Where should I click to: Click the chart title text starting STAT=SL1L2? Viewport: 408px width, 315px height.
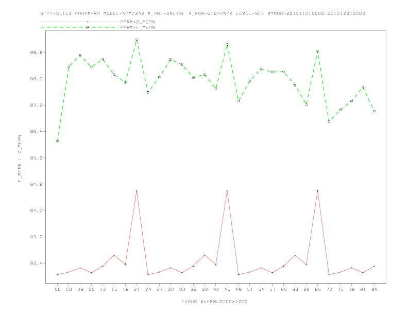202,13
